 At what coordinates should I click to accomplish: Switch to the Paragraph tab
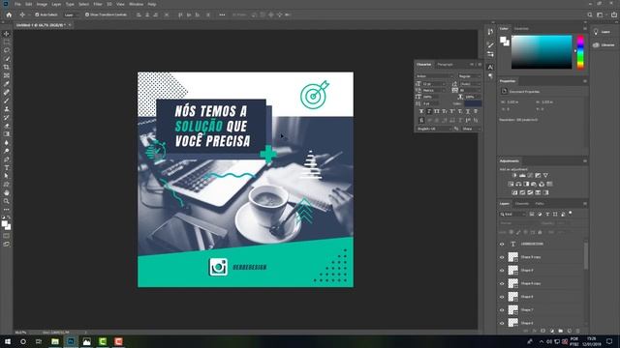(x=445, y=65)
